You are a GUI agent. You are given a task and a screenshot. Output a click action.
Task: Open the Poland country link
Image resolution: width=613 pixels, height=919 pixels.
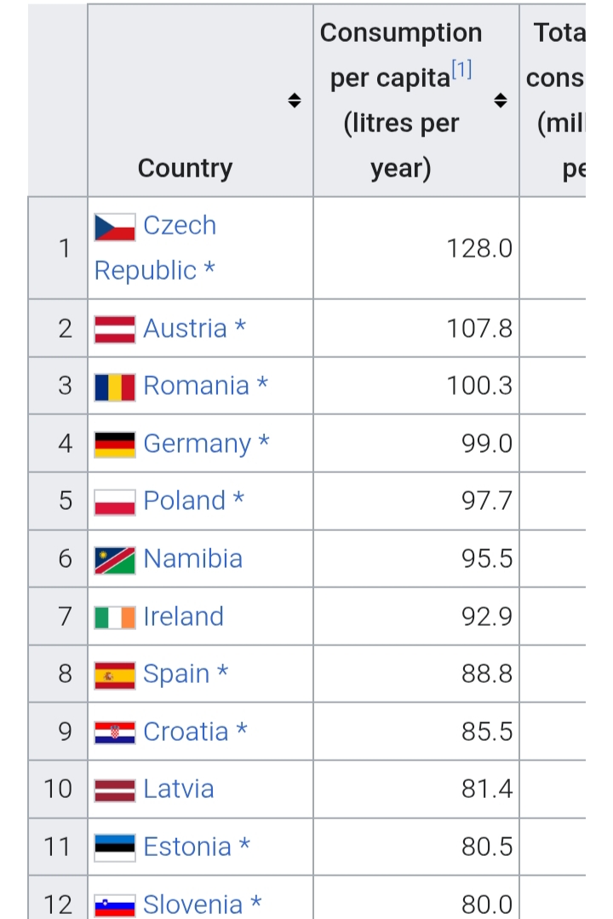[x=184, y=500]
